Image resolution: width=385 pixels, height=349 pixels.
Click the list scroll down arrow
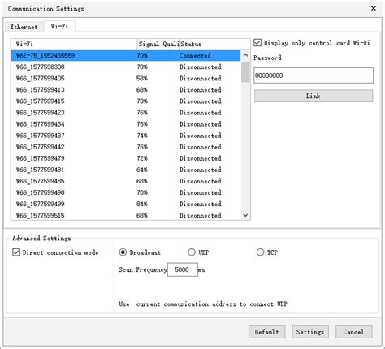(x=245, y=215)
